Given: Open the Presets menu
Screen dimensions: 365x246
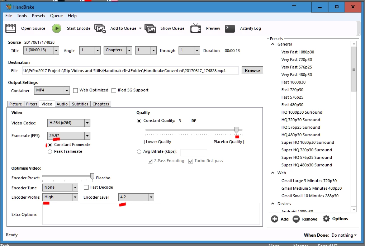Looking at the screenshot, I should pyautogui.click(x=38, y=15).
